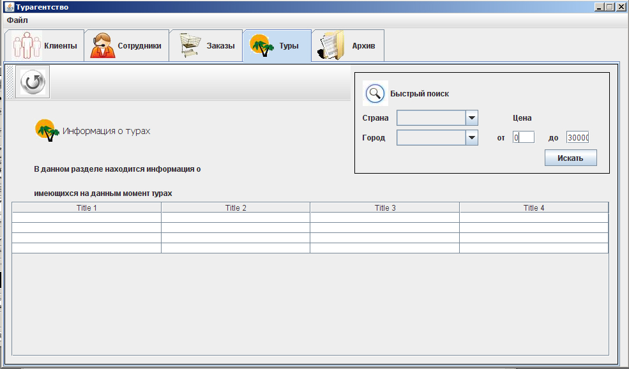This screenshot has width=629, height=369.
Task: Click the magnifying glass quick search icon
Action: tap(375, 93)
